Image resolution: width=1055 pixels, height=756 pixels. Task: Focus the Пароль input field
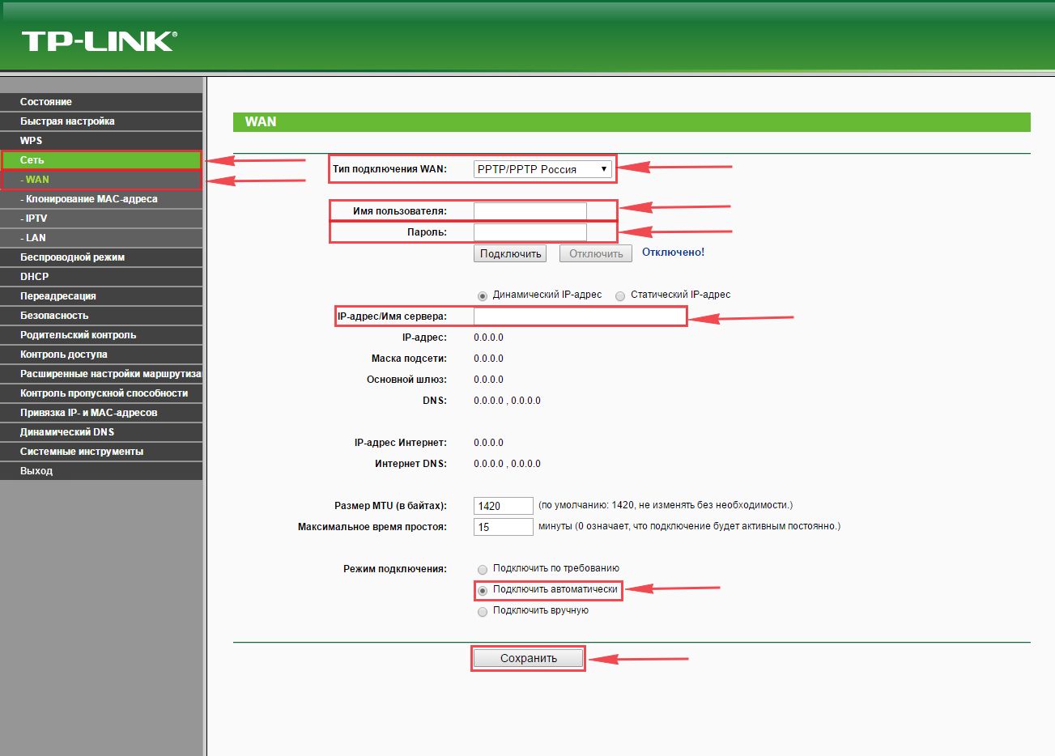[530, 232]
